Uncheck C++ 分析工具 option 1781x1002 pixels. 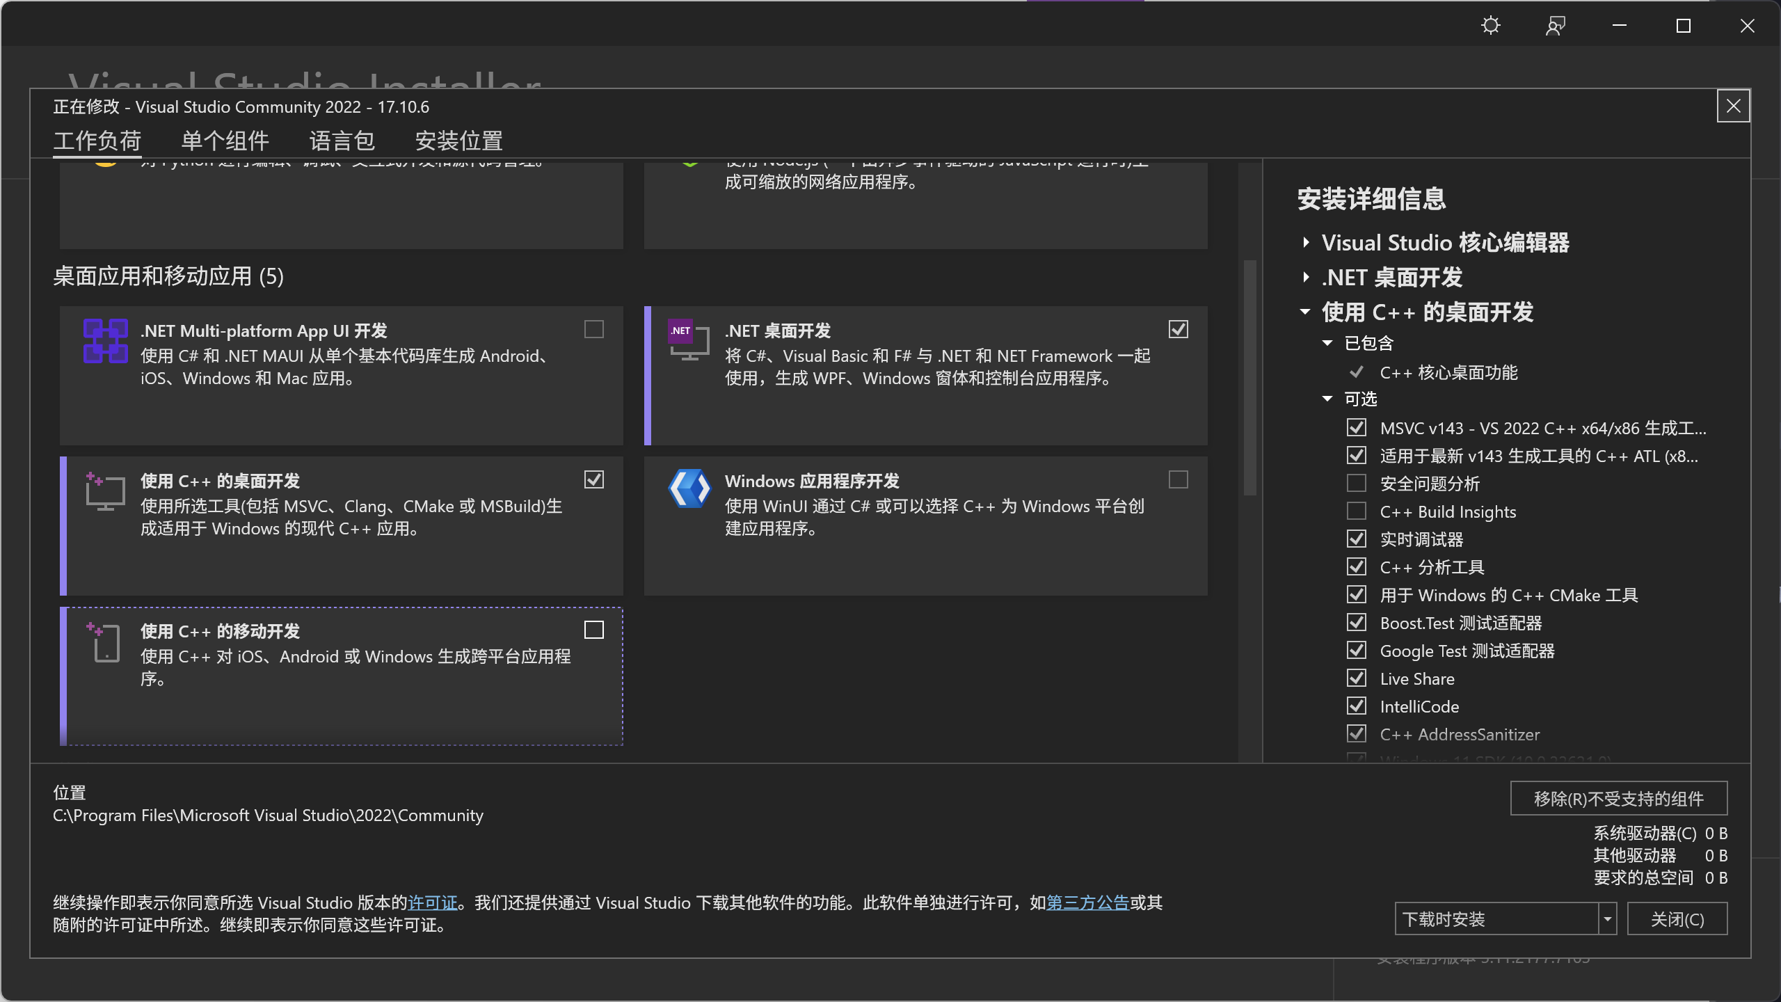(1357, 566)
